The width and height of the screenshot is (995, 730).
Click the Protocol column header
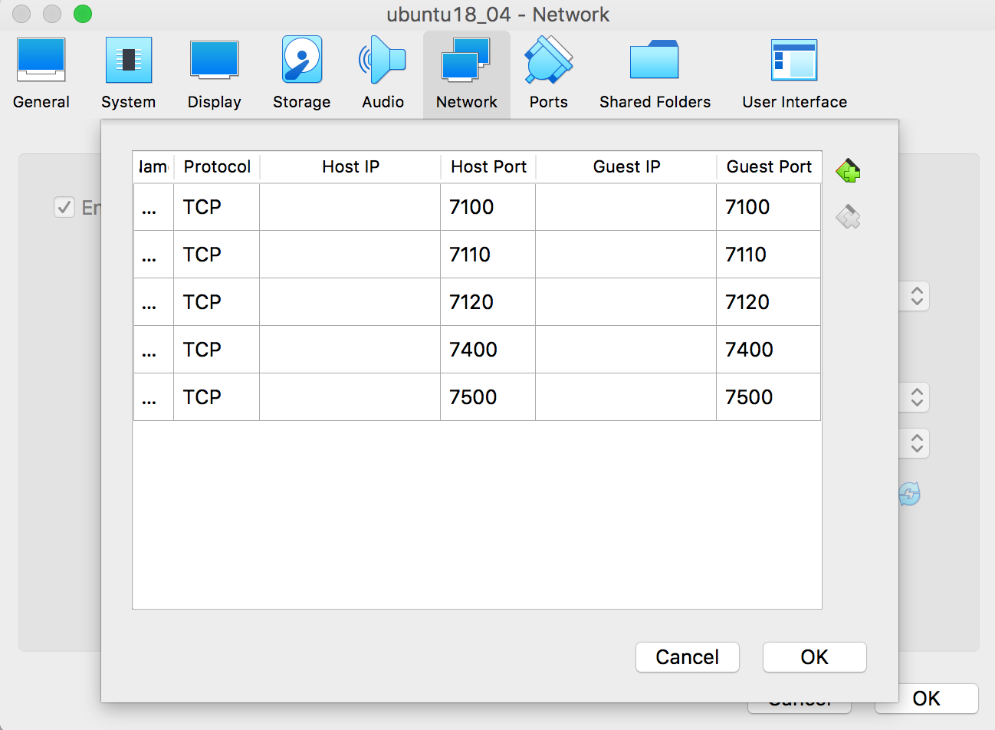[217, 167]
